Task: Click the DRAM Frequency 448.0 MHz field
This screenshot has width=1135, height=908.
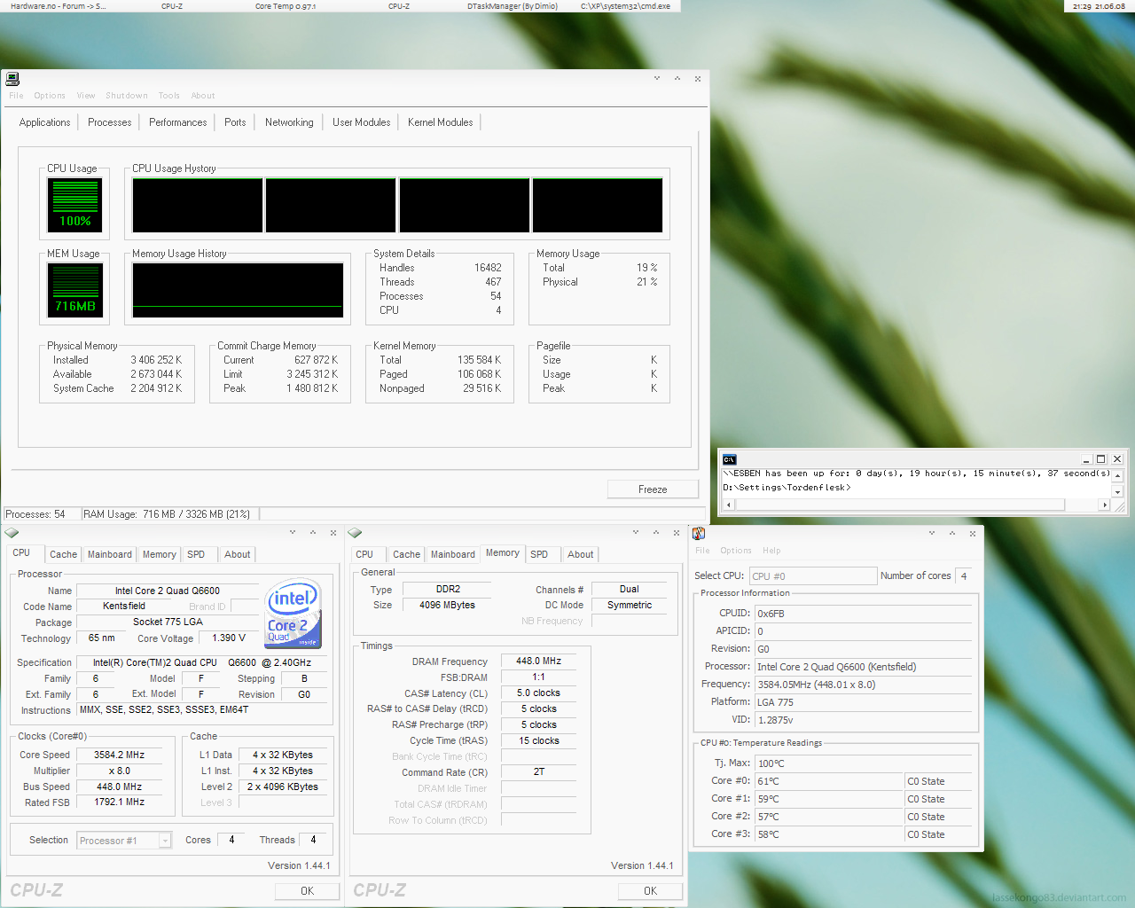Action: [x=539, y=661]
